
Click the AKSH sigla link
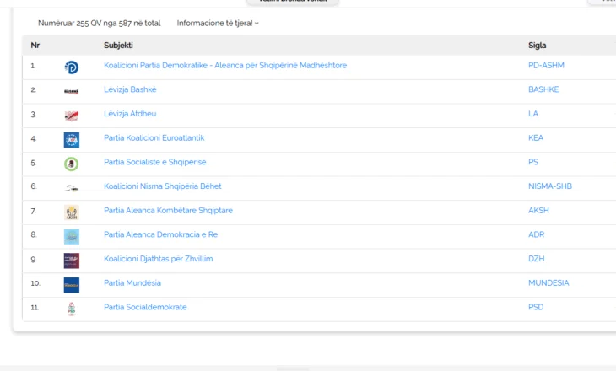click(x=538, y=211)
